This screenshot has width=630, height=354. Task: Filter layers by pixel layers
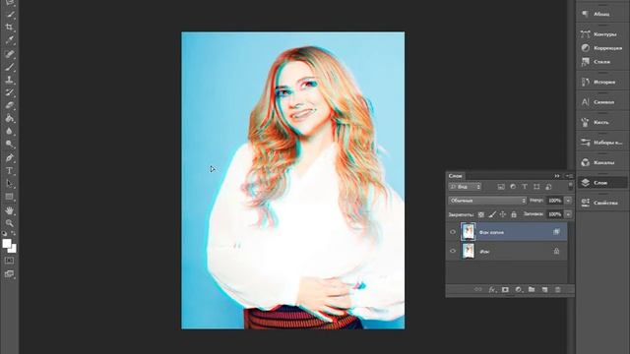pos(501,187)
